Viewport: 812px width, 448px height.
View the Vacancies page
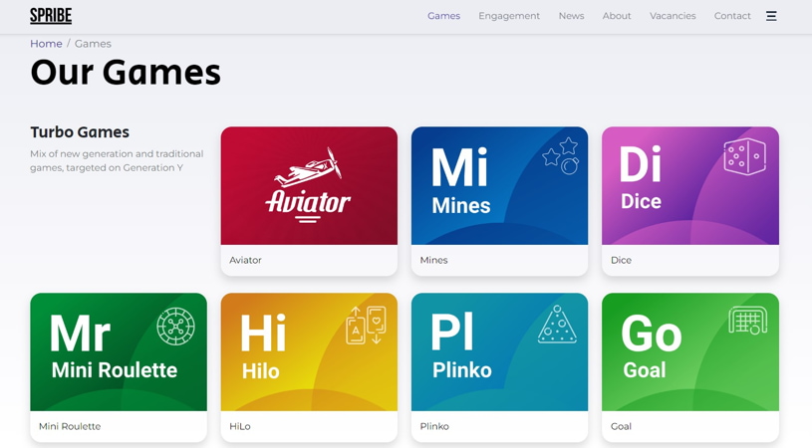(673, 16)
